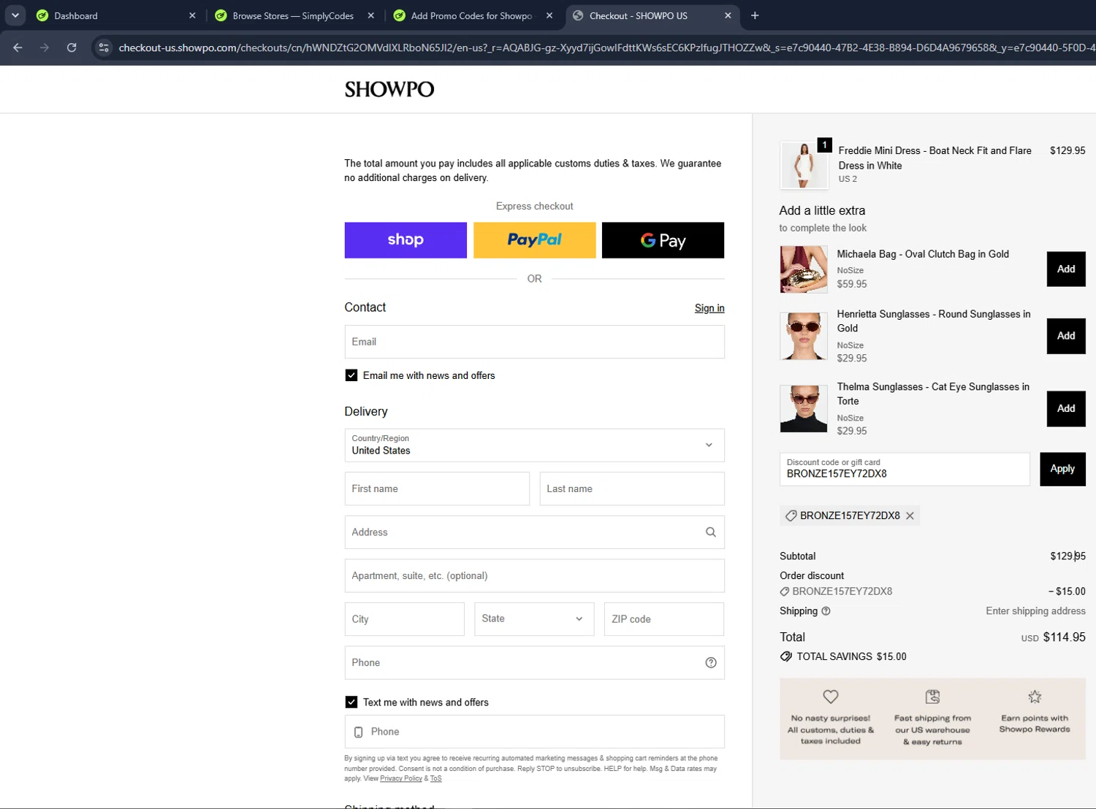1096x809 pixels.
Task: Click the Shipping info question-mark icon
Action: (826, 611)
